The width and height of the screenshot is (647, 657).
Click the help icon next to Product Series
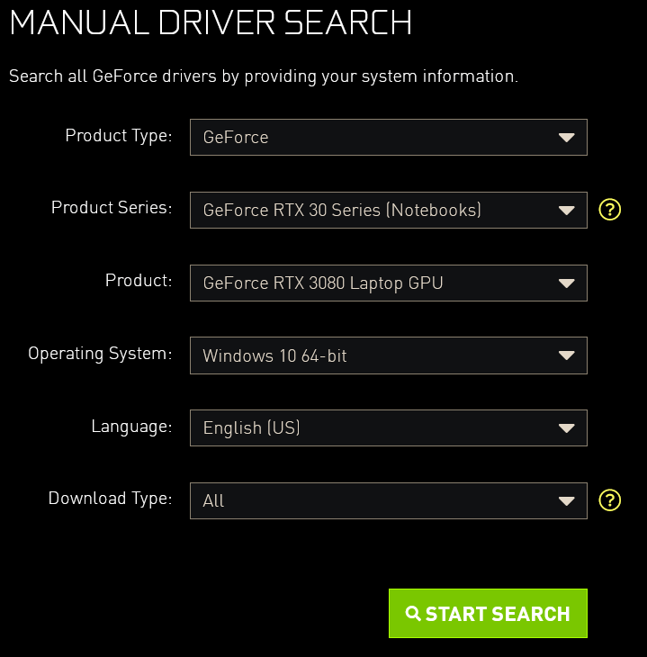tap(610, 210)
